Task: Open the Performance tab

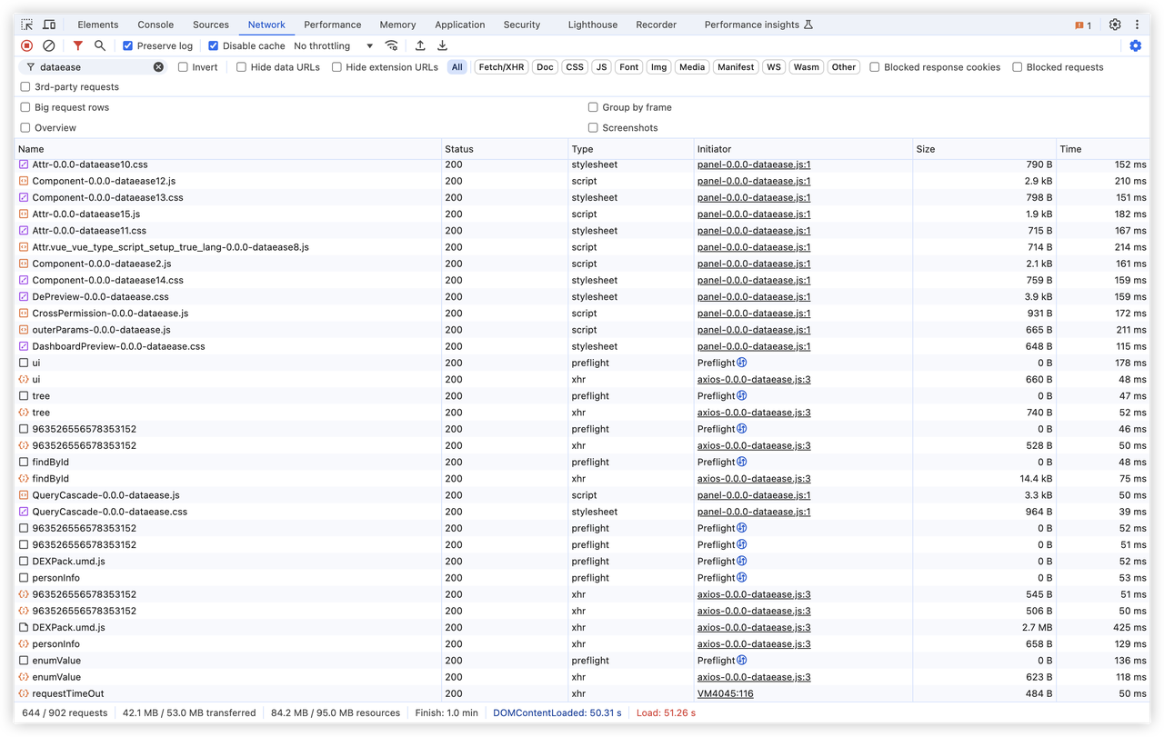Action: (x=332, y=25)
